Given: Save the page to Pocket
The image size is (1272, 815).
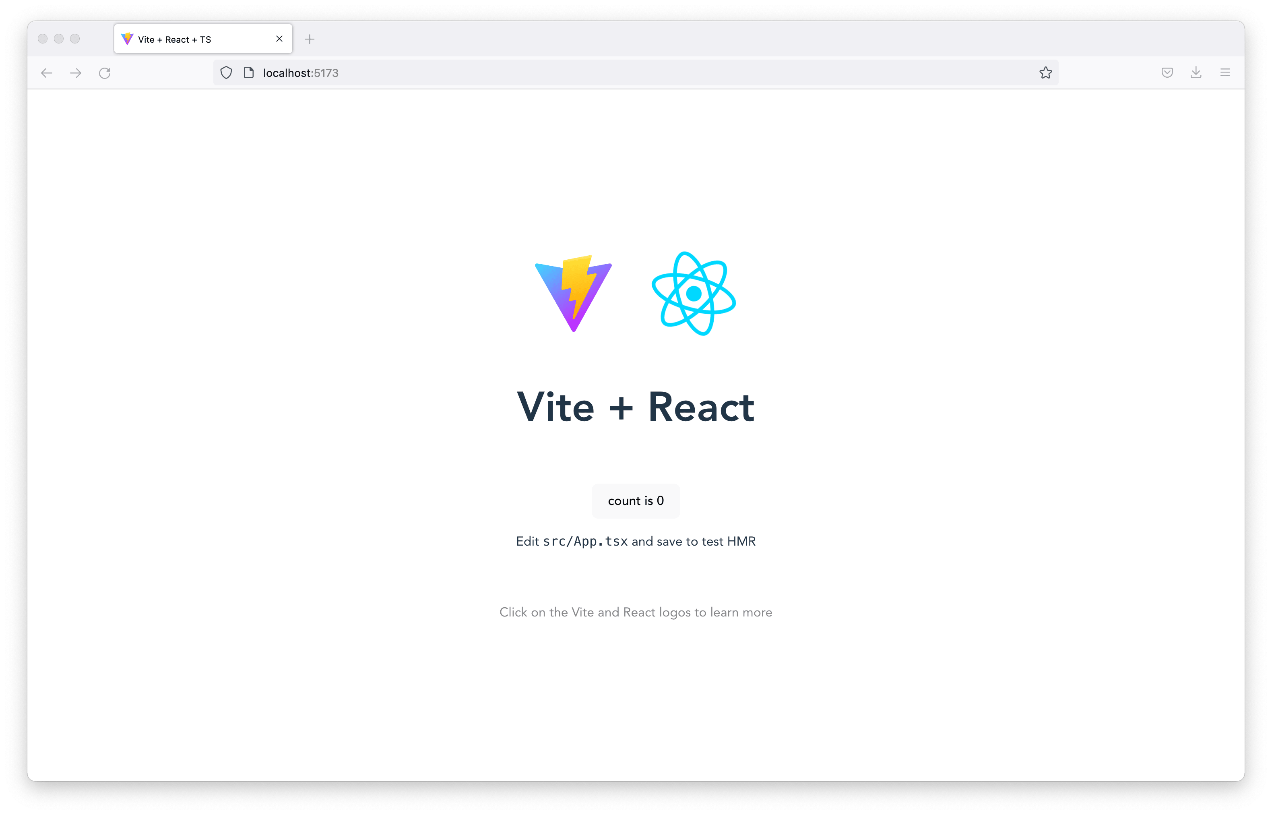Looking at the screenshot, I should (x=1167, y=72).
